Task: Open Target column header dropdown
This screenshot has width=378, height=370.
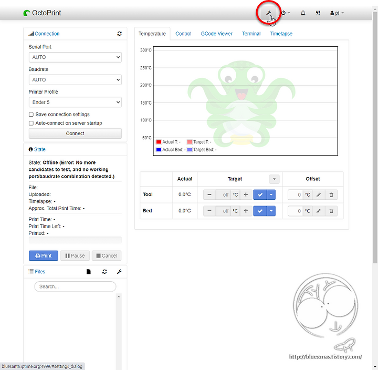Action: click(274, 179)
